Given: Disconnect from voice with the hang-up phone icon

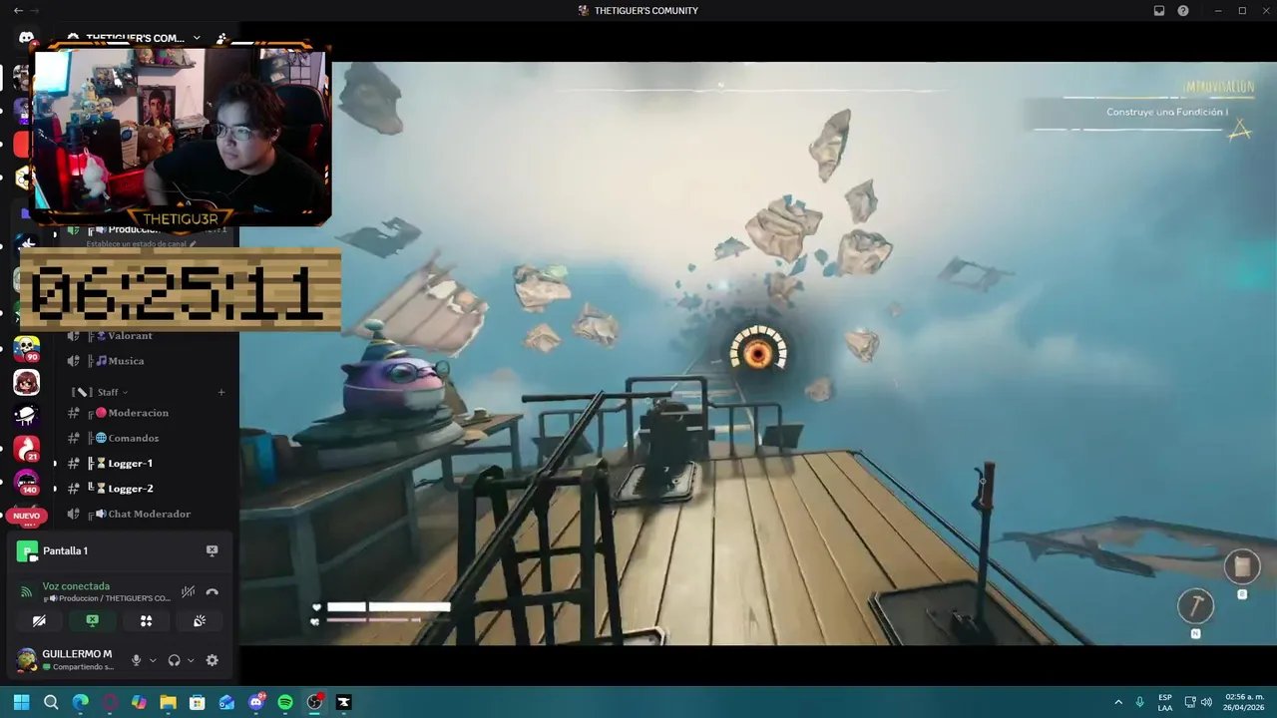Looking at the screenshot, I should pos(212,591).
